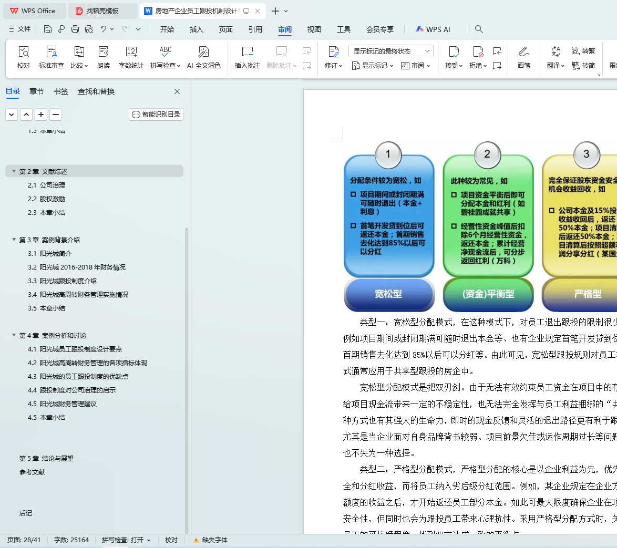The image size is (617, 548).
Task: Start 朗读 read-aloud tool
Action: (104, 57)
